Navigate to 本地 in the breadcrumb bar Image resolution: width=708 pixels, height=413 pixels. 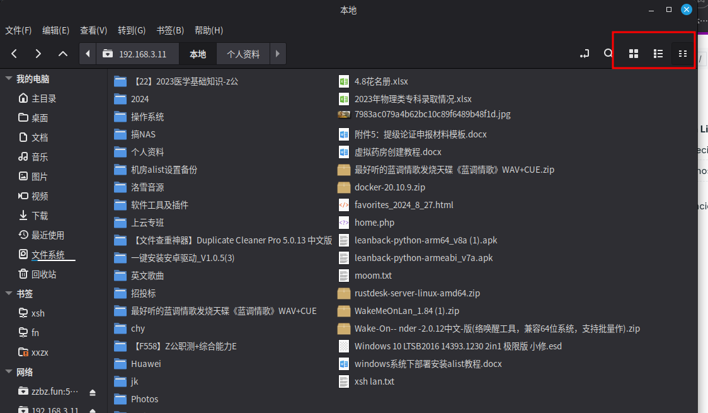click(x=197, y=54)
